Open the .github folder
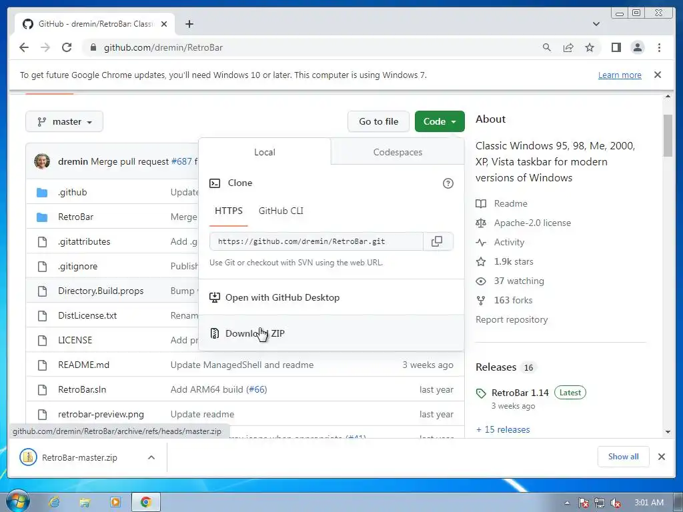Screen dimensions: 683x512 (72, 193)
